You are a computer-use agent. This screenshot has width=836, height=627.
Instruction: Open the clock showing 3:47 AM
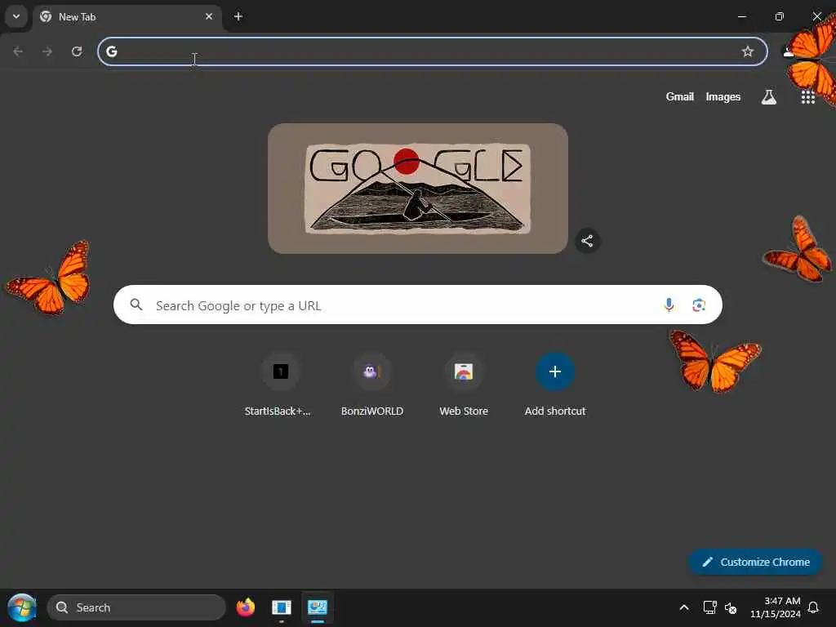coord(776,607)
